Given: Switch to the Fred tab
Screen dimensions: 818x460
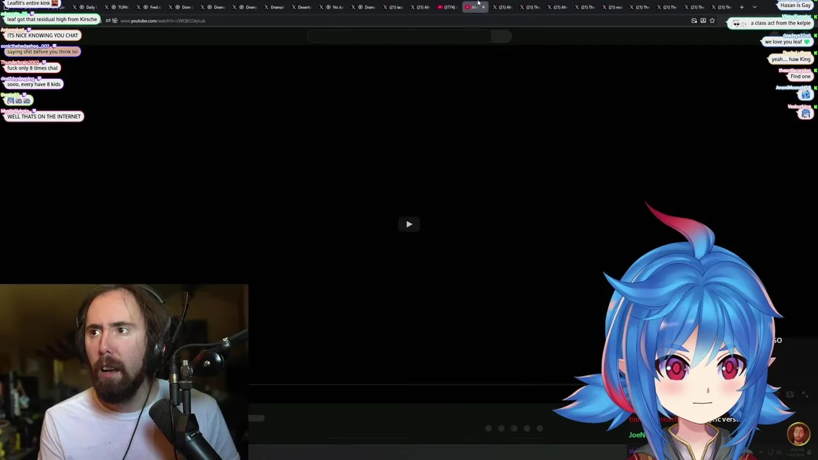Looking at the screenshot, I should coord(150,7).
